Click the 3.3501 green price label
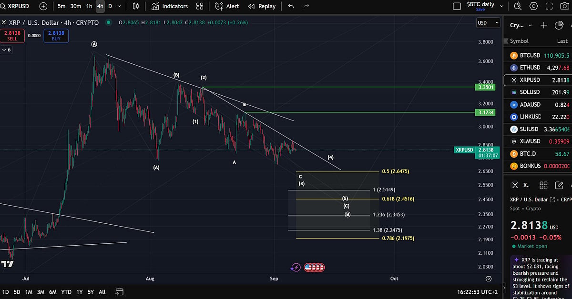 pos(486,87)
